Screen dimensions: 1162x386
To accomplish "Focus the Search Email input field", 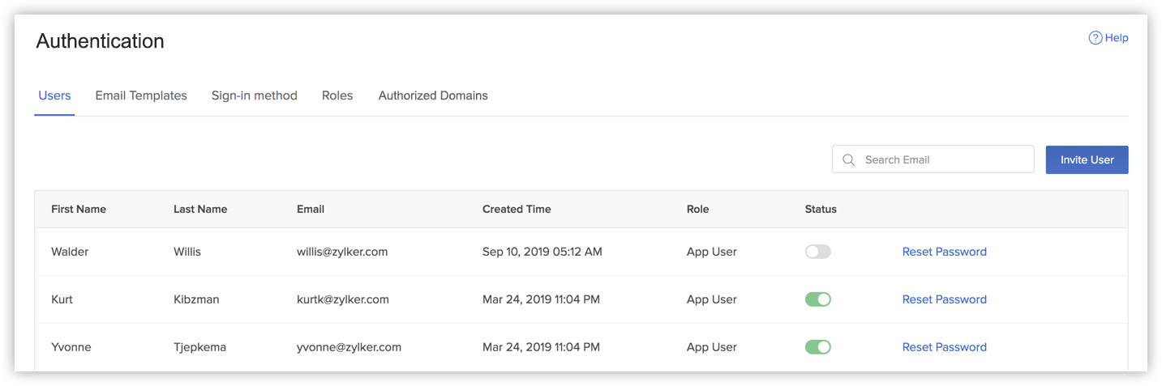I will pyautogui.click(x=933, y=159).
